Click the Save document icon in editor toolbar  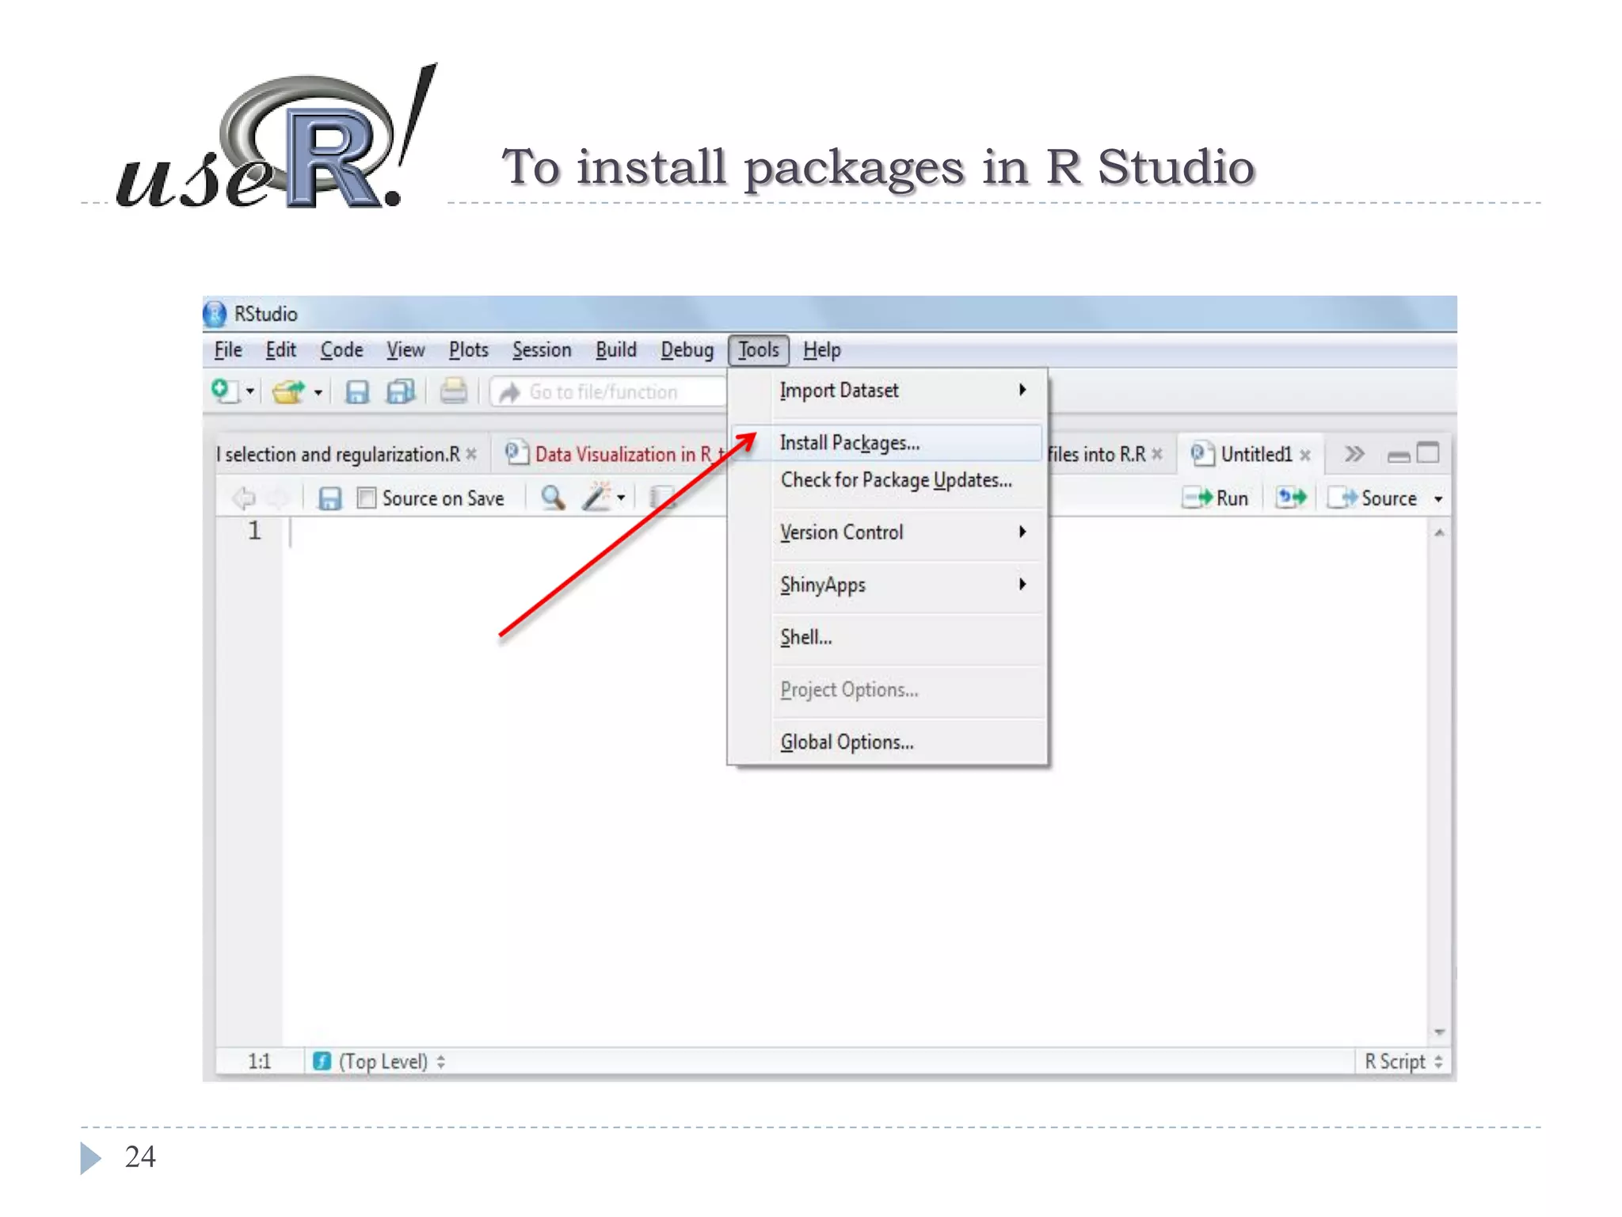(x=329, y=498)
